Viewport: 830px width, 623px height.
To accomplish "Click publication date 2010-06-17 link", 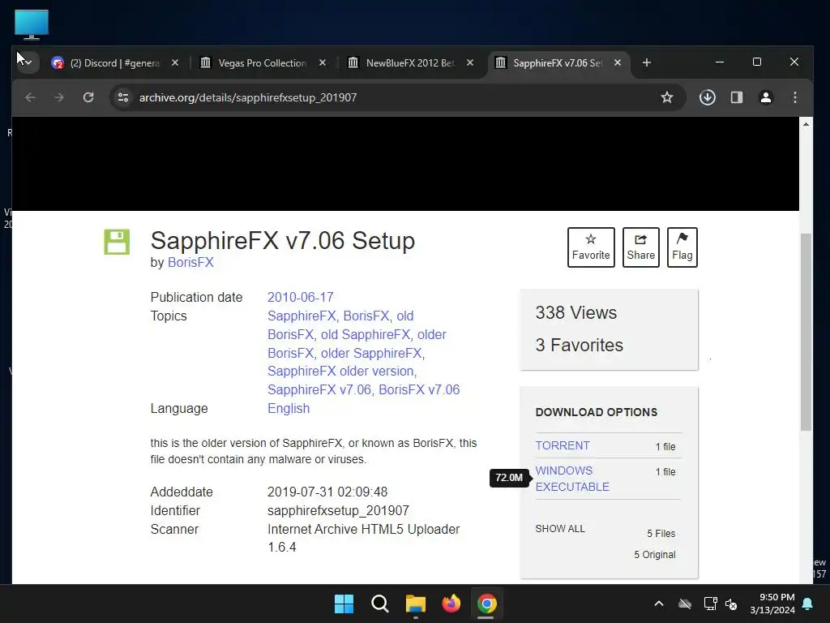I will pos(300,297).
